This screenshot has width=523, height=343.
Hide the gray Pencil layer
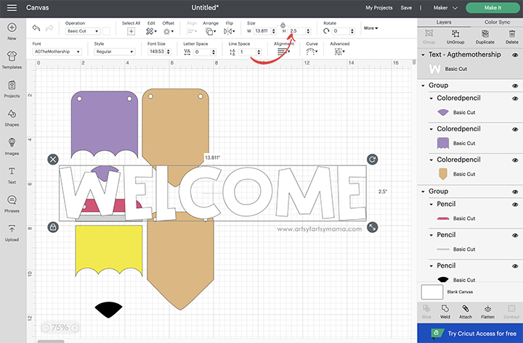(x=515, y=236)
